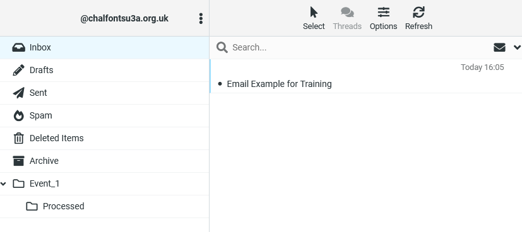
Task: Click the search magnifier icon
Action: pos(222,47)
